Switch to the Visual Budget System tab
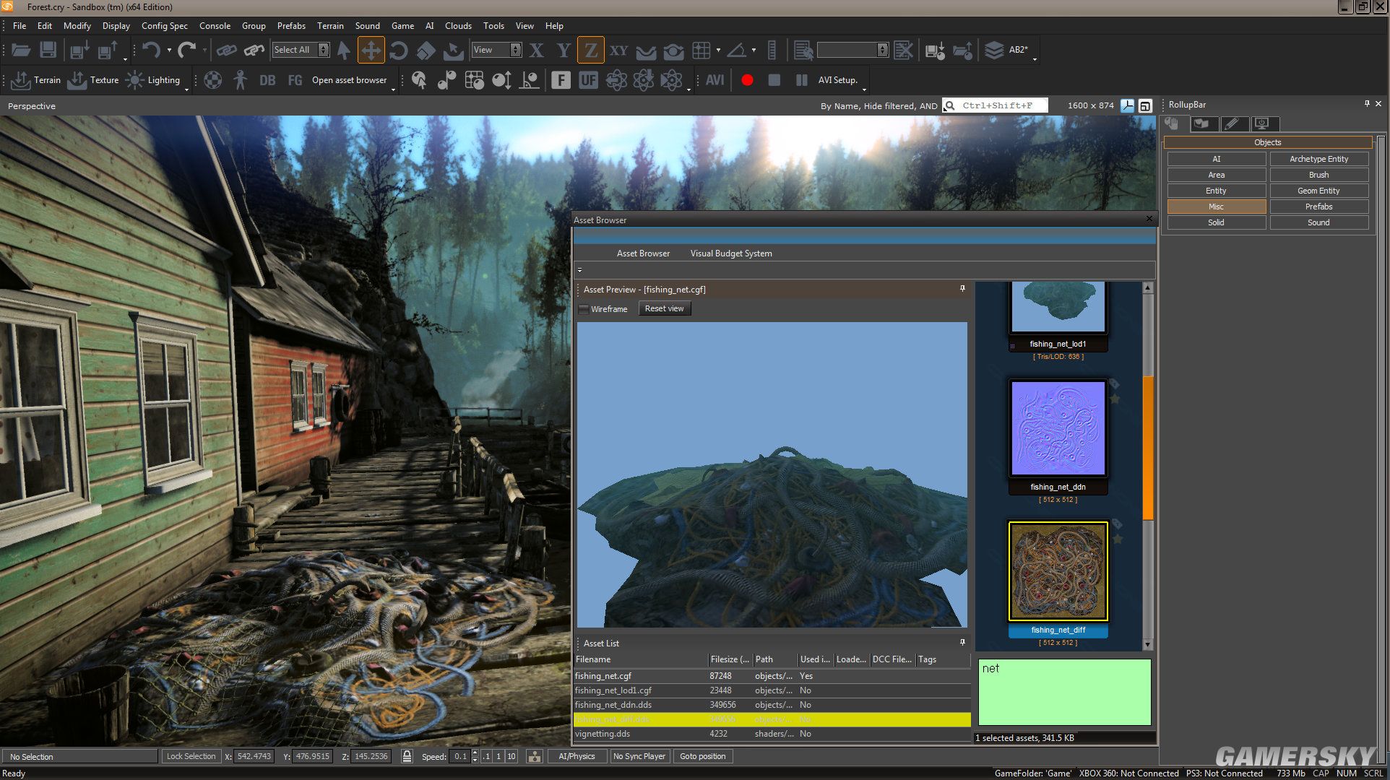Image resolution: width=1390 pixels, height=780 pixels. (731, 253)
